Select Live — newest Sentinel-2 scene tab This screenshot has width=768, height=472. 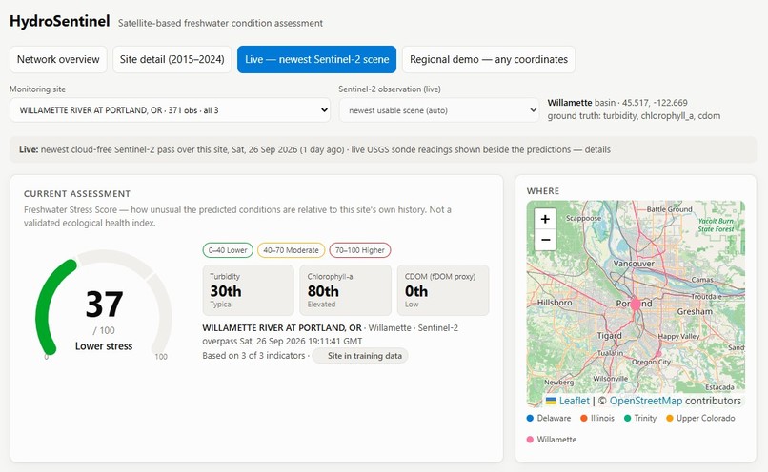click(317, 60)
